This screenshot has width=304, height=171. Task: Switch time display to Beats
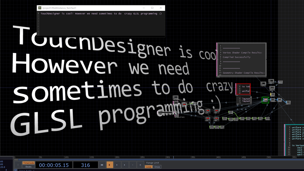pyautogui.click(x=28, y=167)
